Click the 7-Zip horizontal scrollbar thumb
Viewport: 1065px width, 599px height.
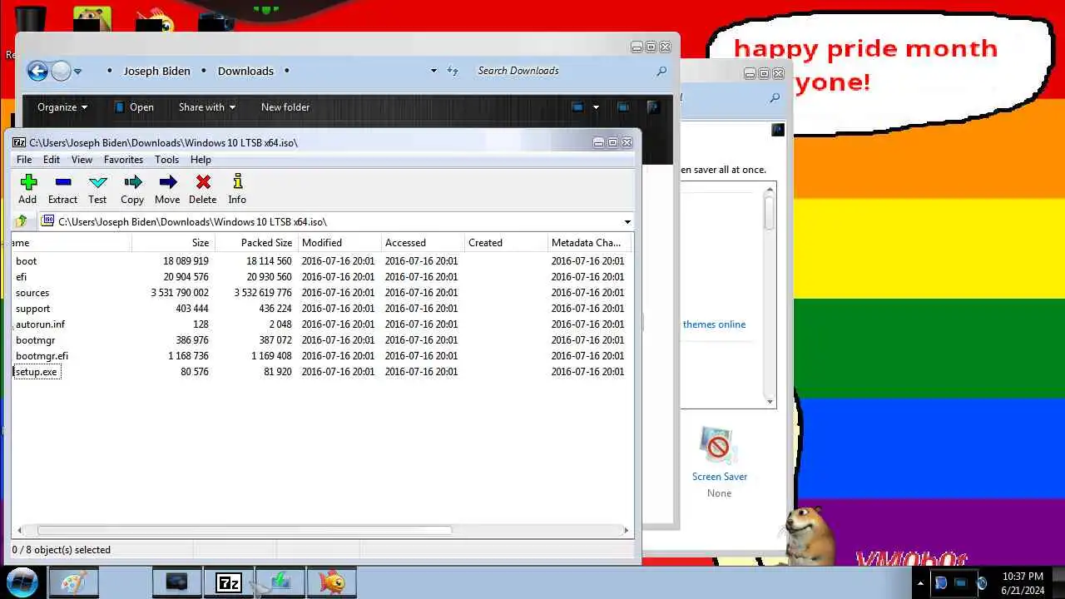244,530
